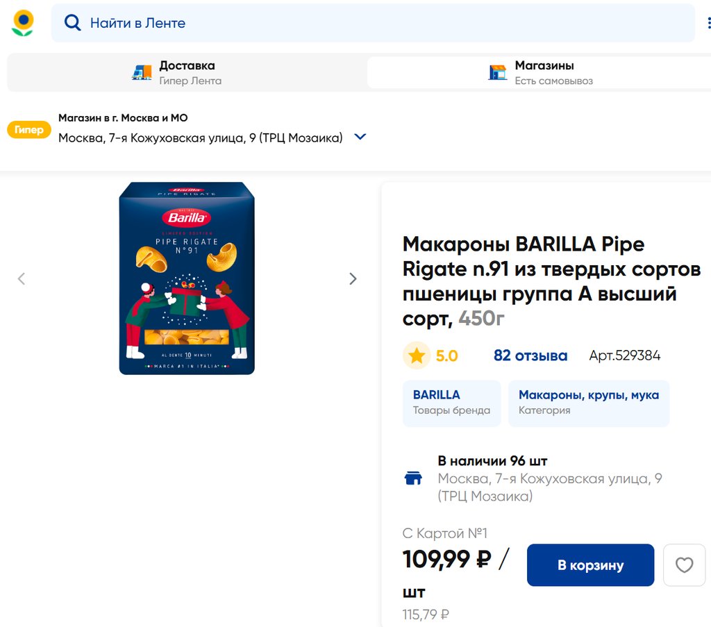Open the three-dot menu at top right
This screenshot has height=627, width=711.
click(x=708, y=23)
